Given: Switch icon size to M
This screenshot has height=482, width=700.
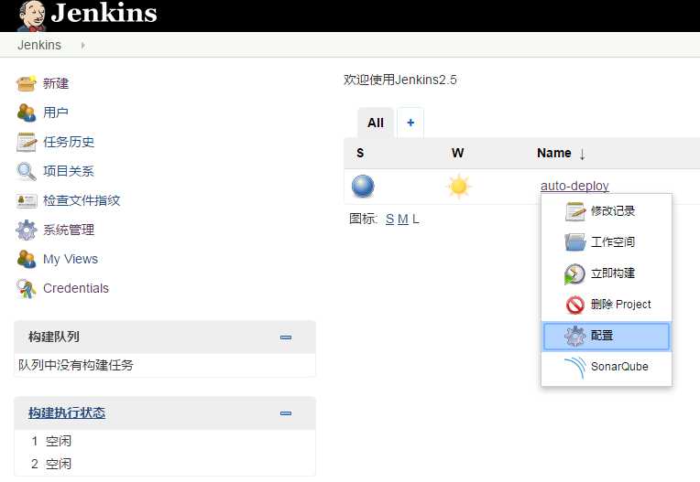Looking at the screenshot, I should tap(402, 220).
